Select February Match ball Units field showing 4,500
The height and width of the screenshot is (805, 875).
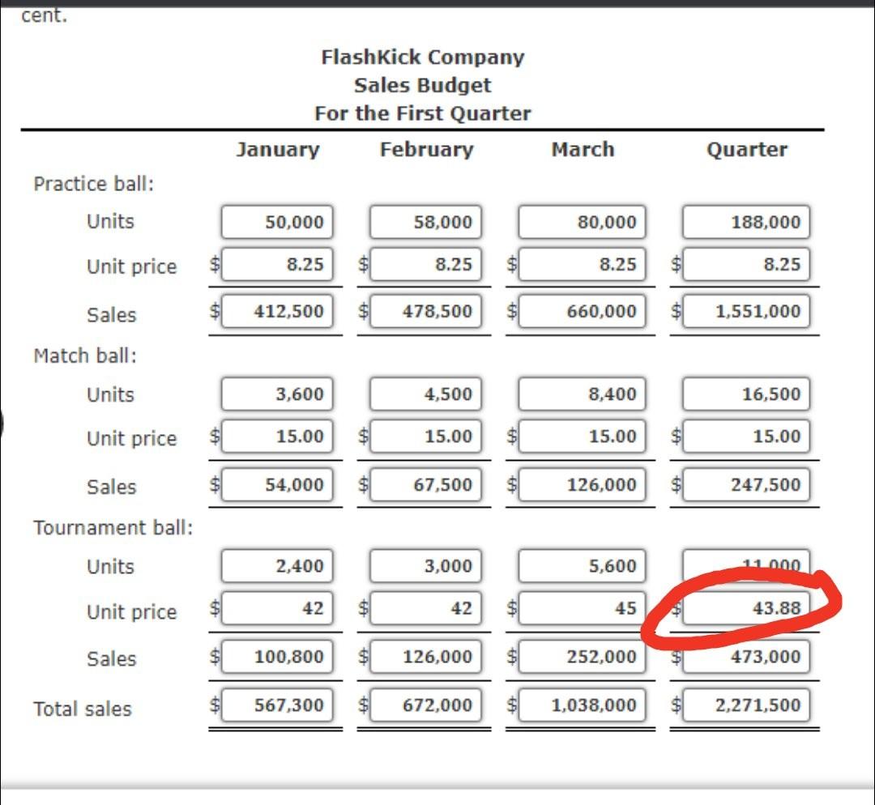tap(425, 394)
